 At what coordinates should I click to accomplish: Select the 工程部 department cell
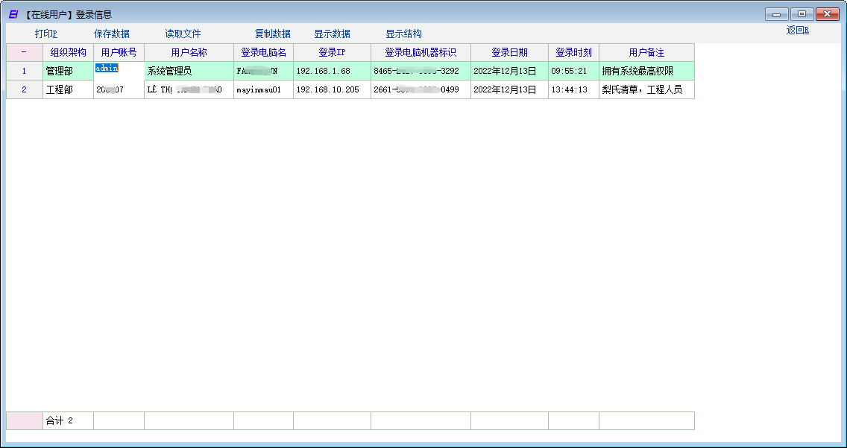pos(68,89)
